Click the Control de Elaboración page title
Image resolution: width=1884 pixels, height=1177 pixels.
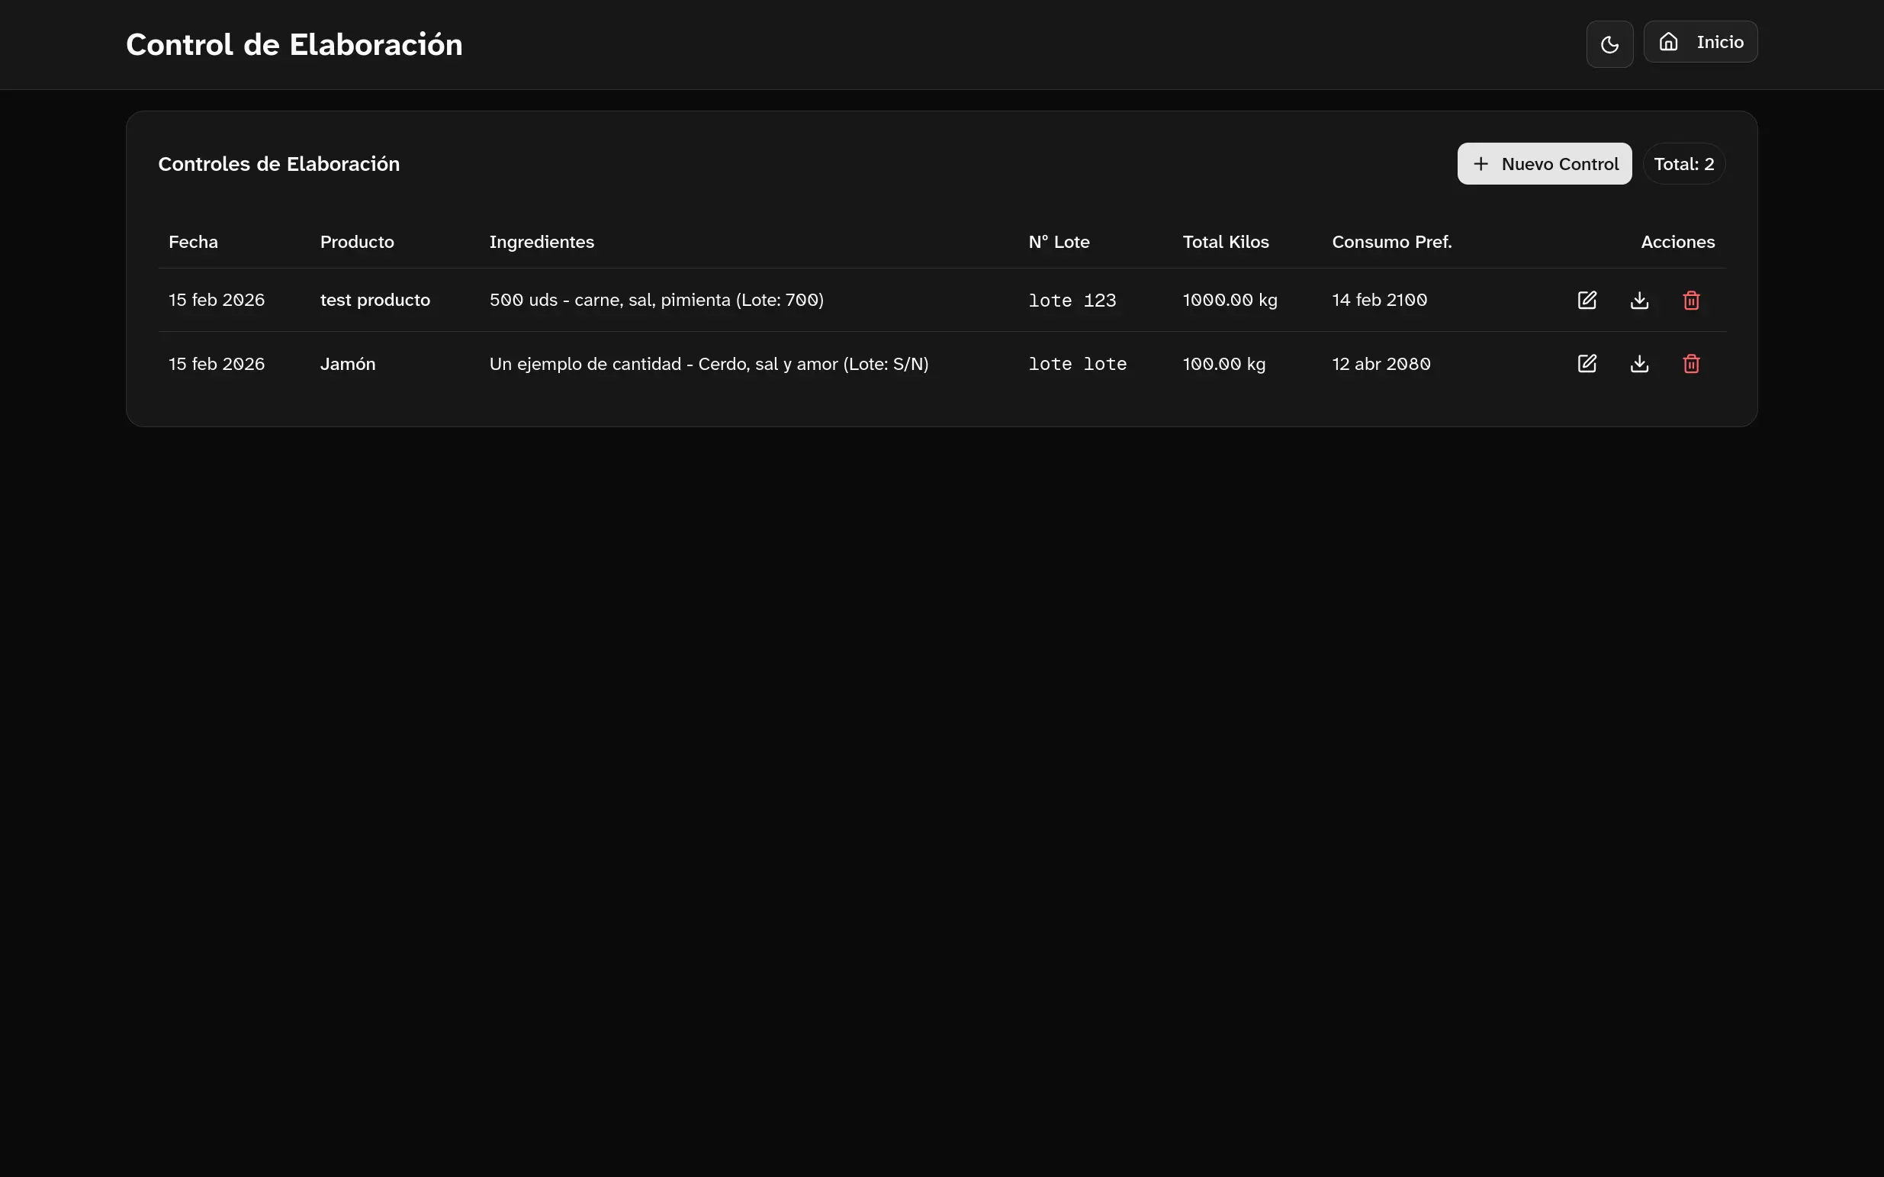[294, 44]
